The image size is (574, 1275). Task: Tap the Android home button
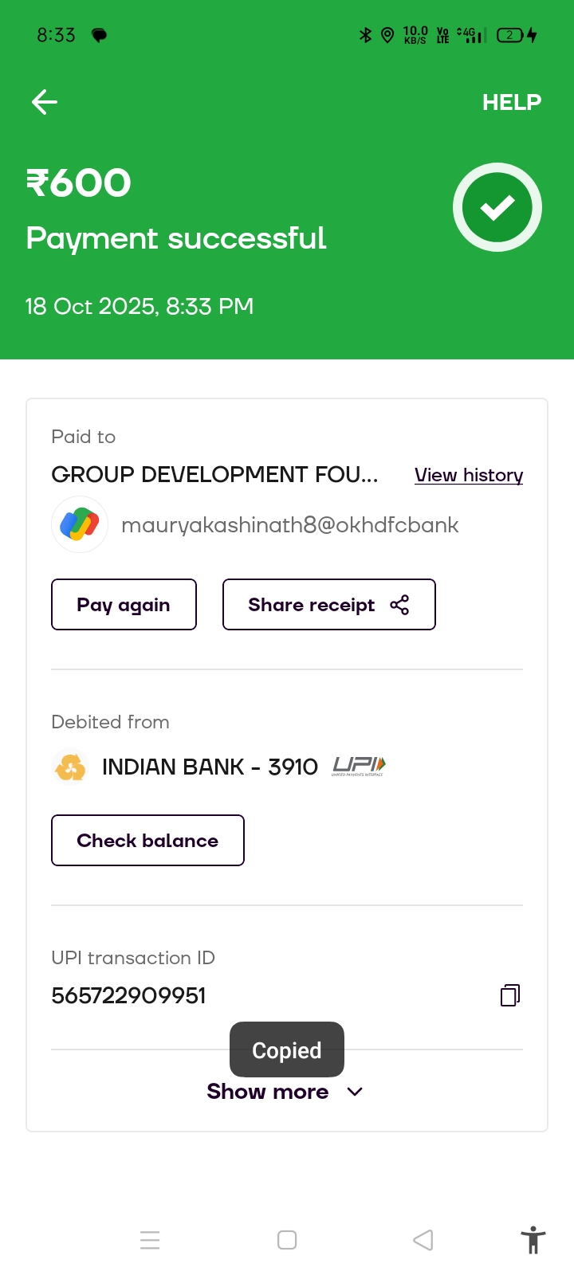point(287,1240)
